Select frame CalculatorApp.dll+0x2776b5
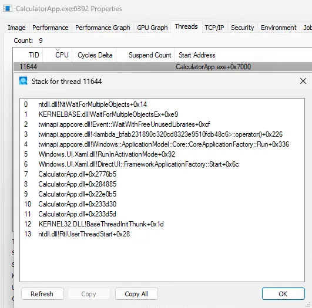This screenshot has height=308, width=312. point(162,174)
